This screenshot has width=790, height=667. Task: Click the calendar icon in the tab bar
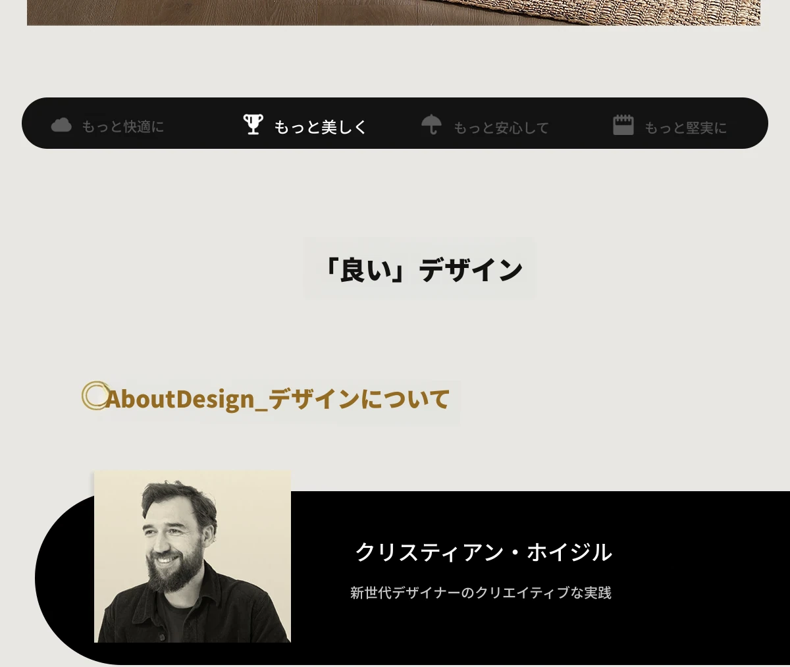pos(623,124)
